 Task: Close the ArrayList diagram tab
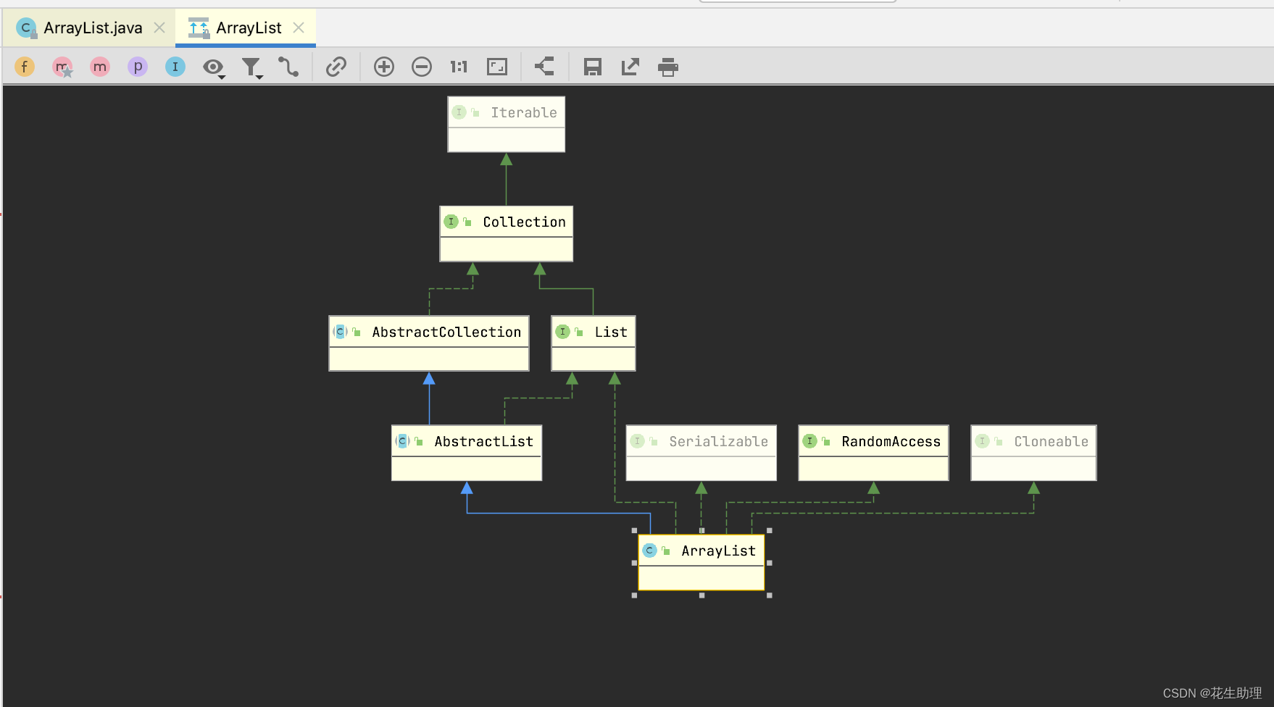[299, 28]
